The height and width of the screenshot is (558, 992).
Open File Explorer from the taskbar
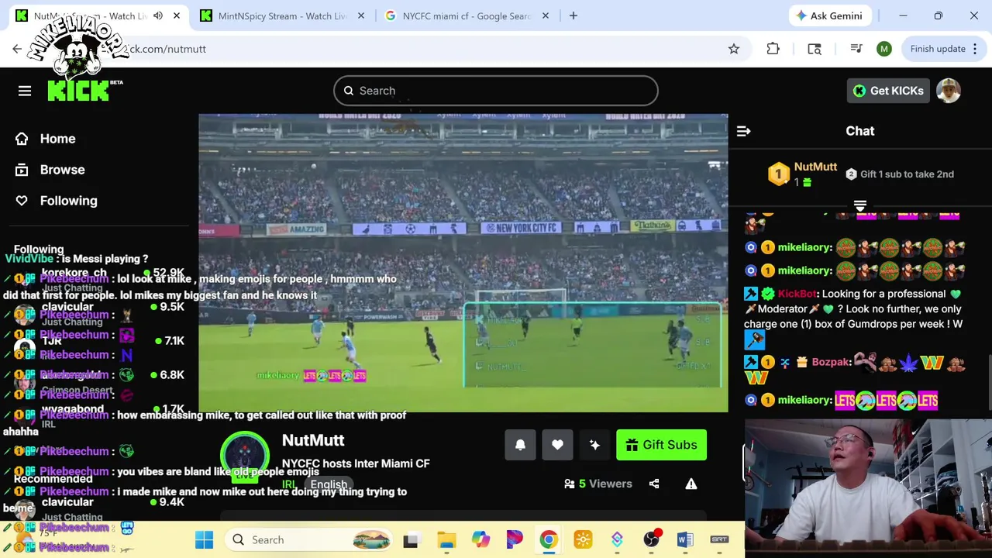click(446, 540)
